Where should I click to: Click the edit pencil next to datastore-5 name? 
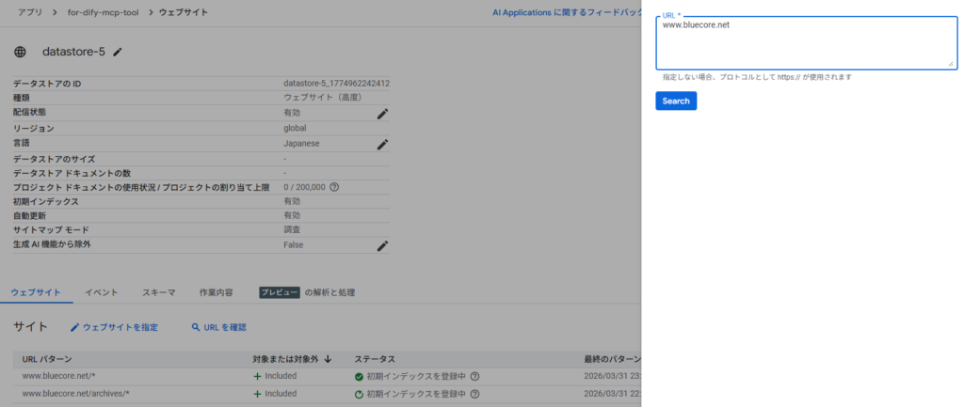(x=118, y=52)
